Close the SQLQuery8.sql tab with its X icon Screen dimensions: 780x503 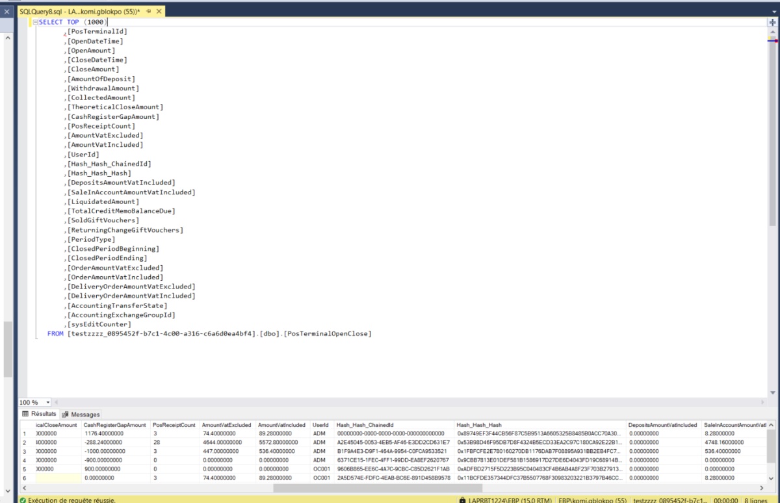160,12
